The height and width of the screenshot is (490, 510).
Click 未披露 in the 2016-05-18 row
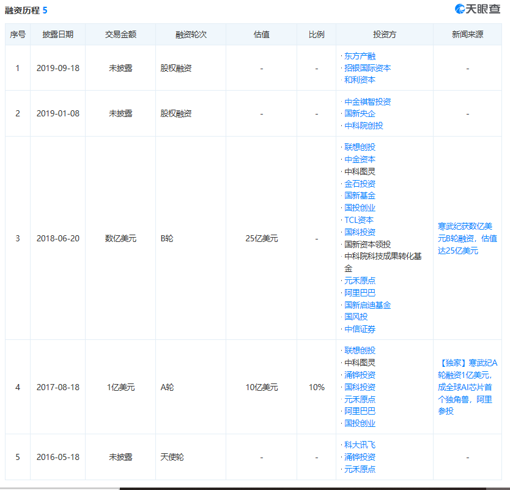coord(120,458)
